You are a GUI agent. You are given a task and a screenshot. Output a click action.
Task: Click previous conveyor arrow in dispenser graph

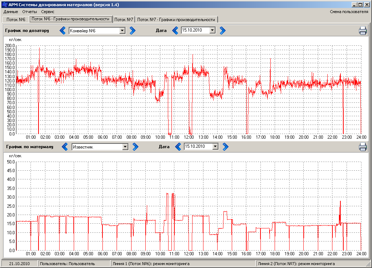pyautogui.click(x=63, y=31)
